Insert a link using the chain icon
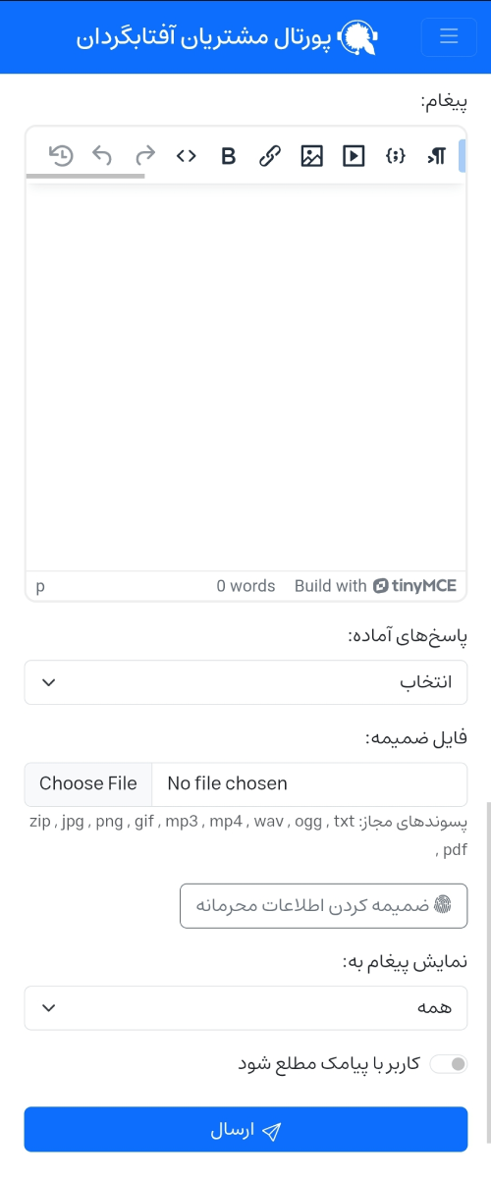The width and height of the screenshot is (491, 1181). (x=270, y=155)
